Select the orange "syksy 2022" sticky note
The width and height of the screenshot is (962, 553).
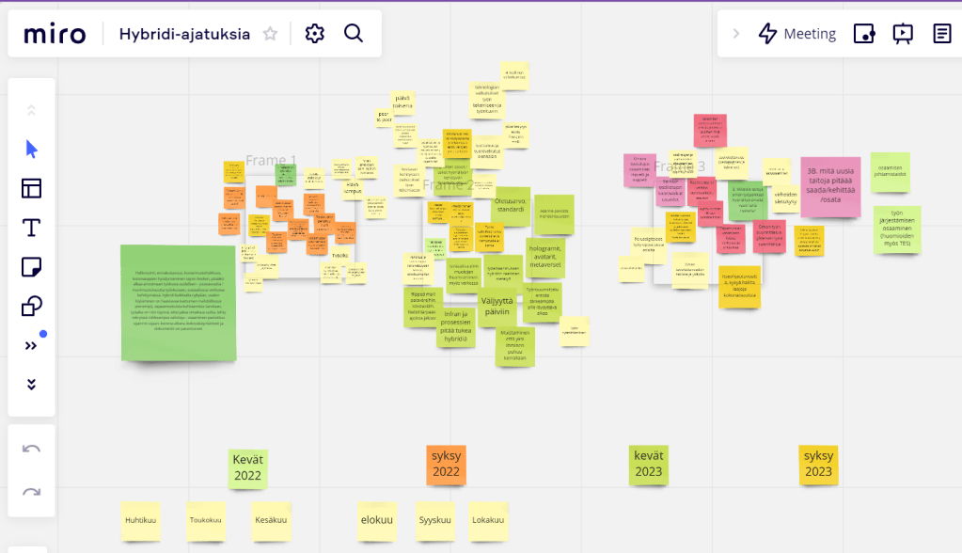pyautogui.click(x=446, y=465)
